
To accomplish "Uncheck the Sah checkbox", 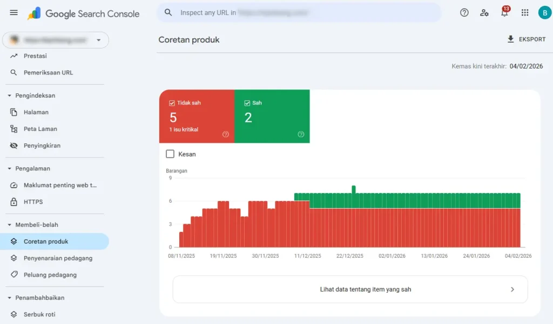I will [247, 103].
